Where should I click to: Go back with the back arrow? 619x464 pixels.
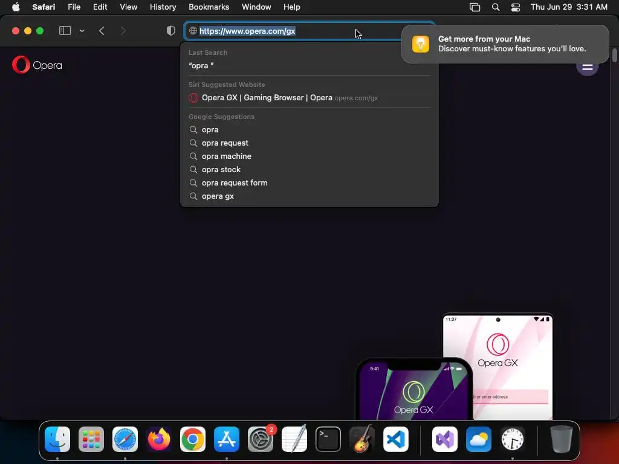[x=102, y=31]
